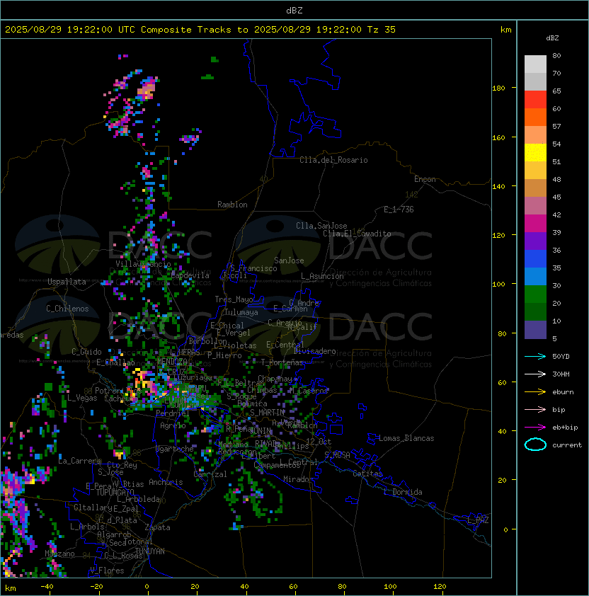Click the 'Capdevila' map label
589x596 pixels.
(190, 275)
